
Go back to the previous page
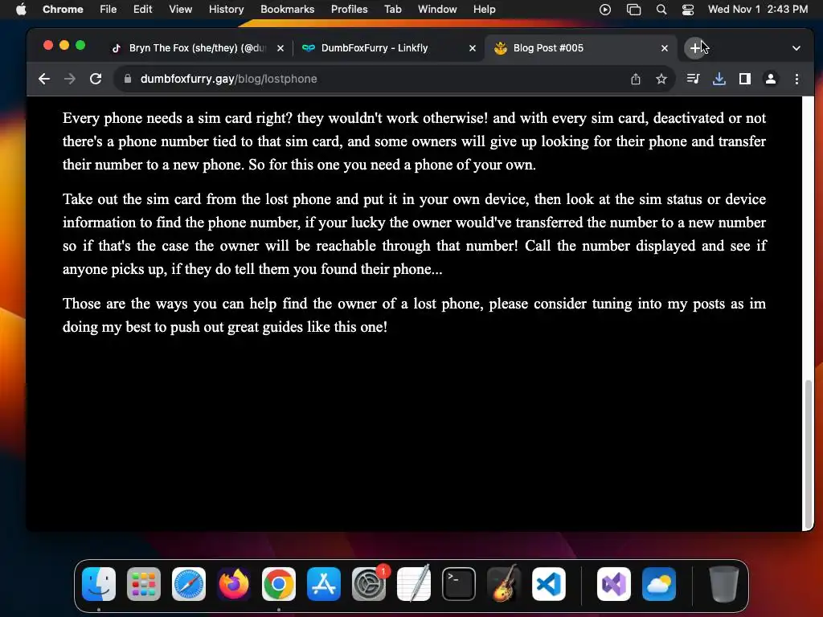coord(44,79)
